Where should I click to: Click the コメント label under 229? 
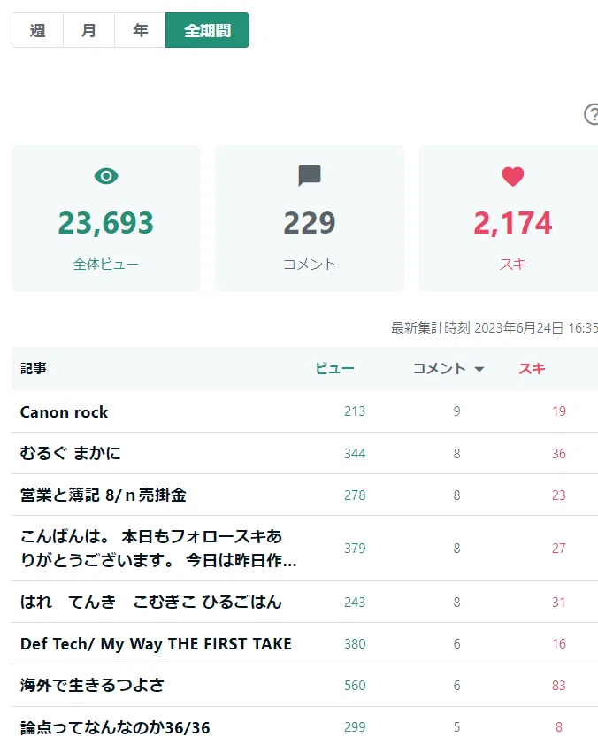point(310,265)
